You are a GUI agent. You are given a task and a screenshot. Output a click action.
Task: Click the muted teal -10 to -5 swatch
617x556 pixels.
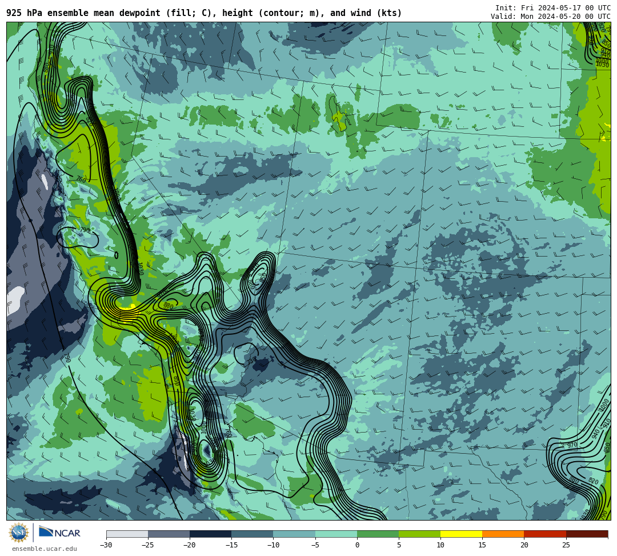pyautogui.click(x=294, y=534)
